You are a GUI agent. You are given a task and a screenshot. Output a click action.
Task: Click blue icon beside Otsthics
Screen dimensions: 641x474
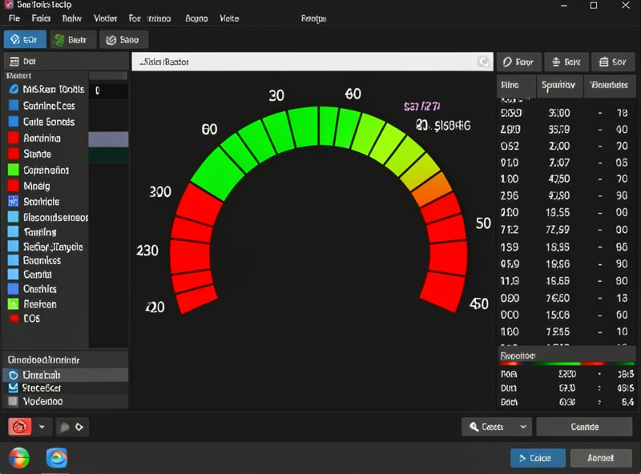pyautogui.click(x=14, y=289)
